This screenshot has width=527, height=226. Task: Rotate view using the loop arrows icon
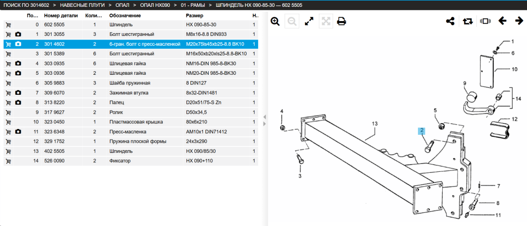[x=467, y=21]
